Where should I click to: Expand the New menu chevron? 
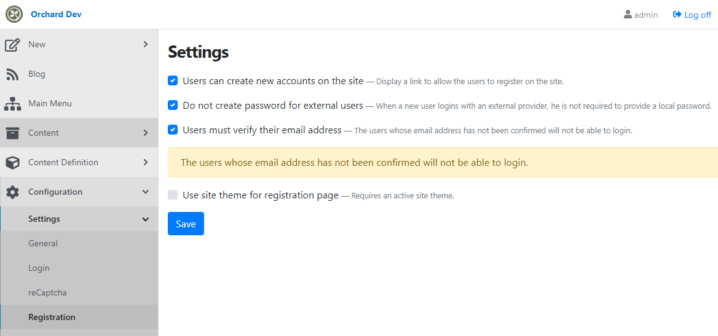coord(146,44)
